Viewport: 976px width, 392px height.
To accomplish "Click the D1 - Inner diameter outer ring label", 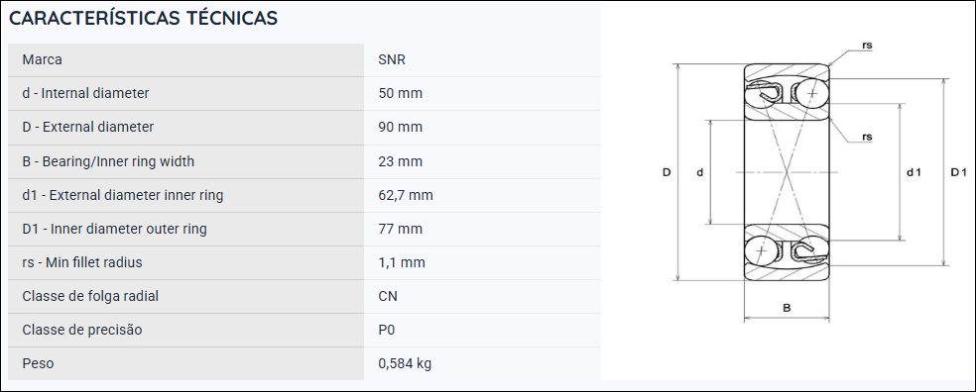I will click(x=114, y=229).
